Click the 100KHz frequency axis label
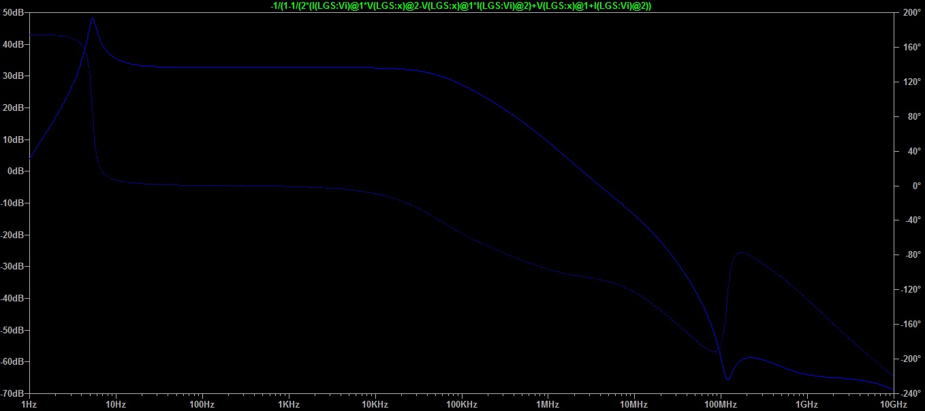Viewport: 925px width, 411px height. tap(461, 404)
